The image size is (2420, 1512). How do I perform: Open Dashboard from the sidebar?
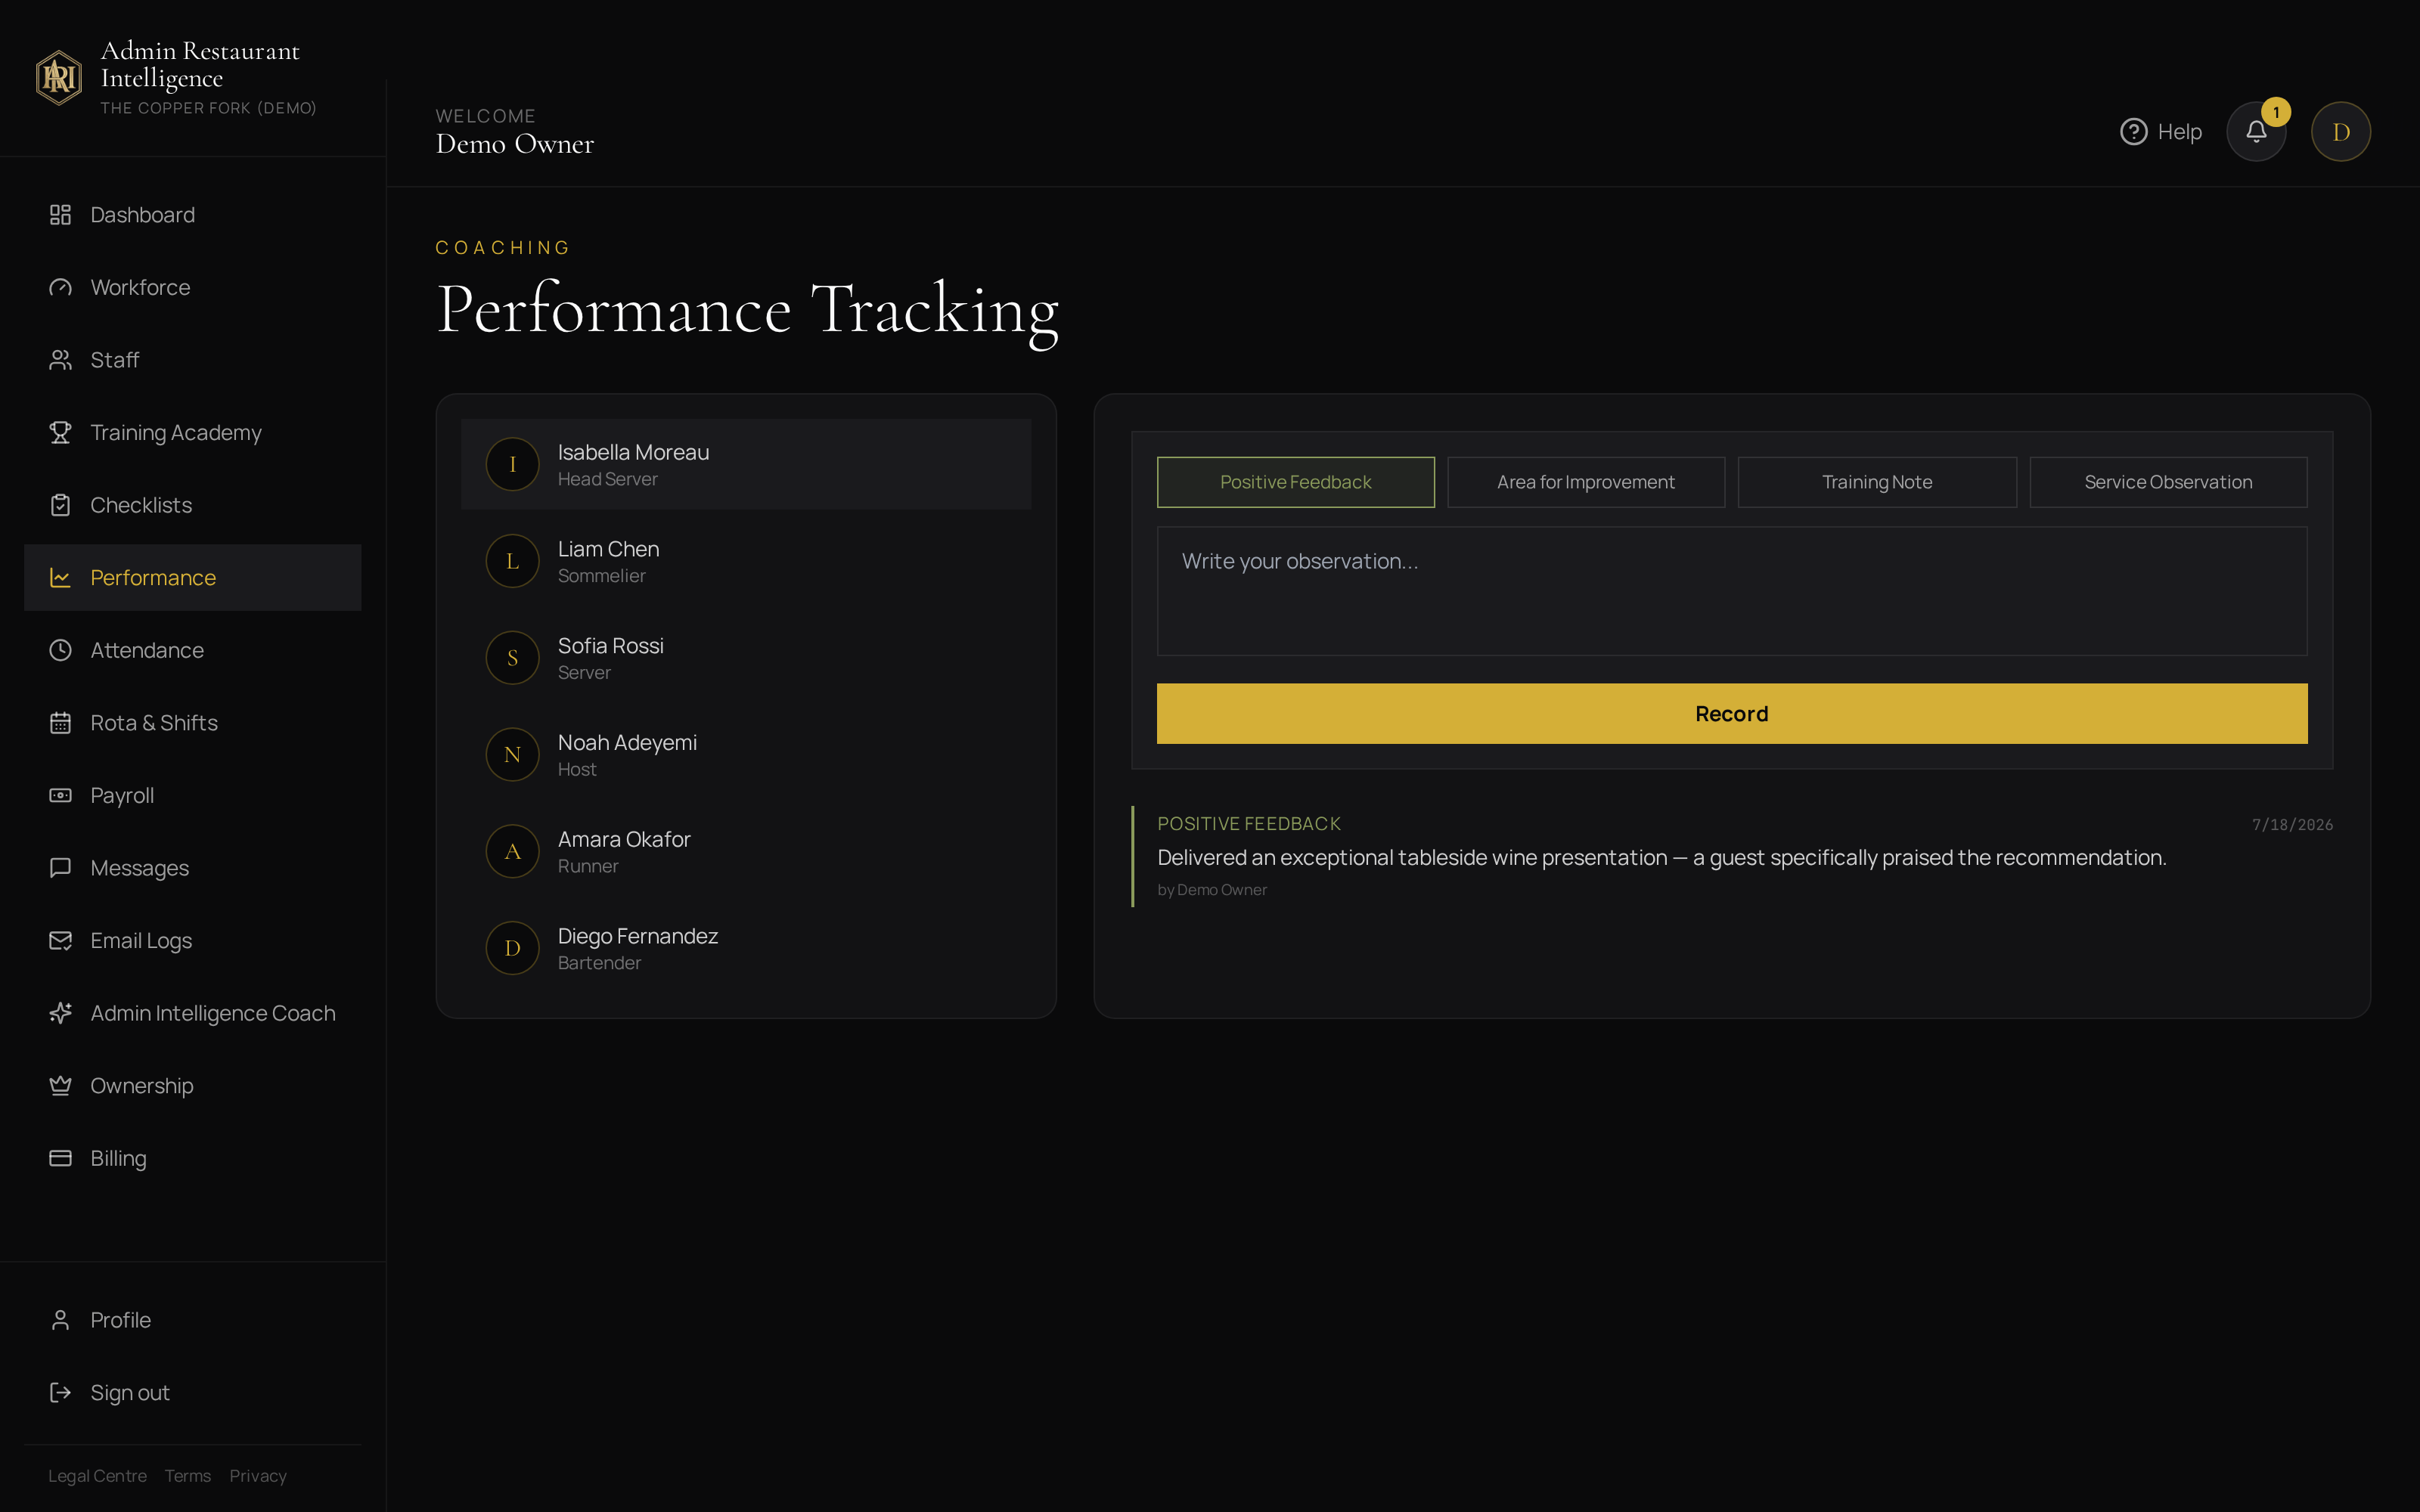[193, 215]
